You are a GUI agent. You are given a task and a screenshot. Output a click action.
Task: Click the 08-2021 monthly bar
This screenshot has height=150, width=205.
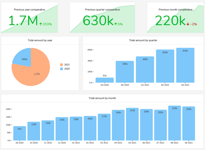click(175, 123)
